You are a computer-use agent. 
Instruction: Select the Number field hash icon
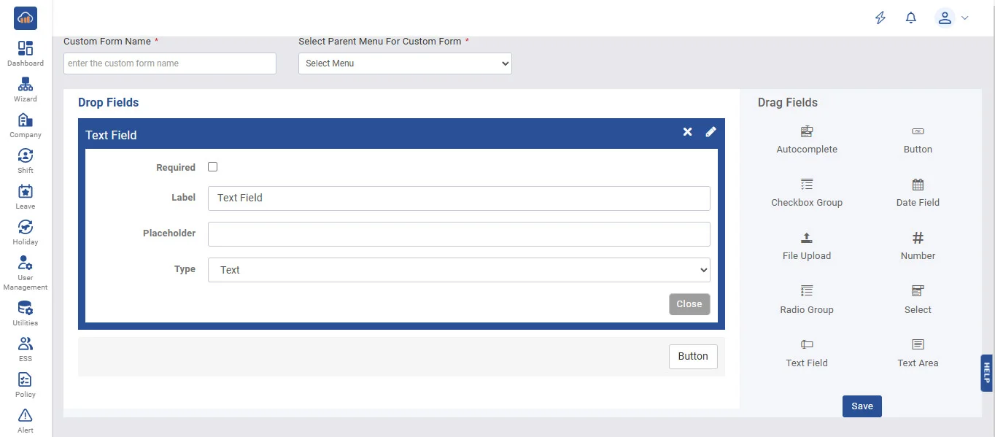tap(918, 238)
